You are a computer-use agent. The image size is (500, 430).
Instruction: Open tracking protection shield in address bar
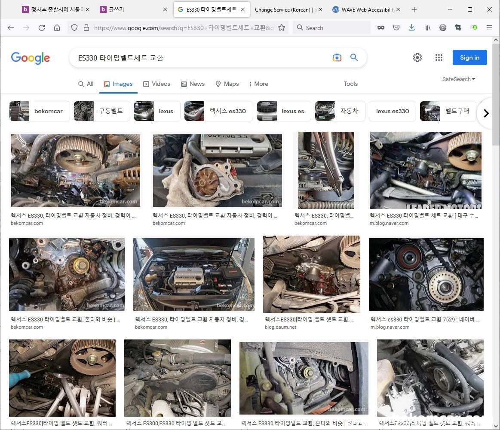click(74, 28)
